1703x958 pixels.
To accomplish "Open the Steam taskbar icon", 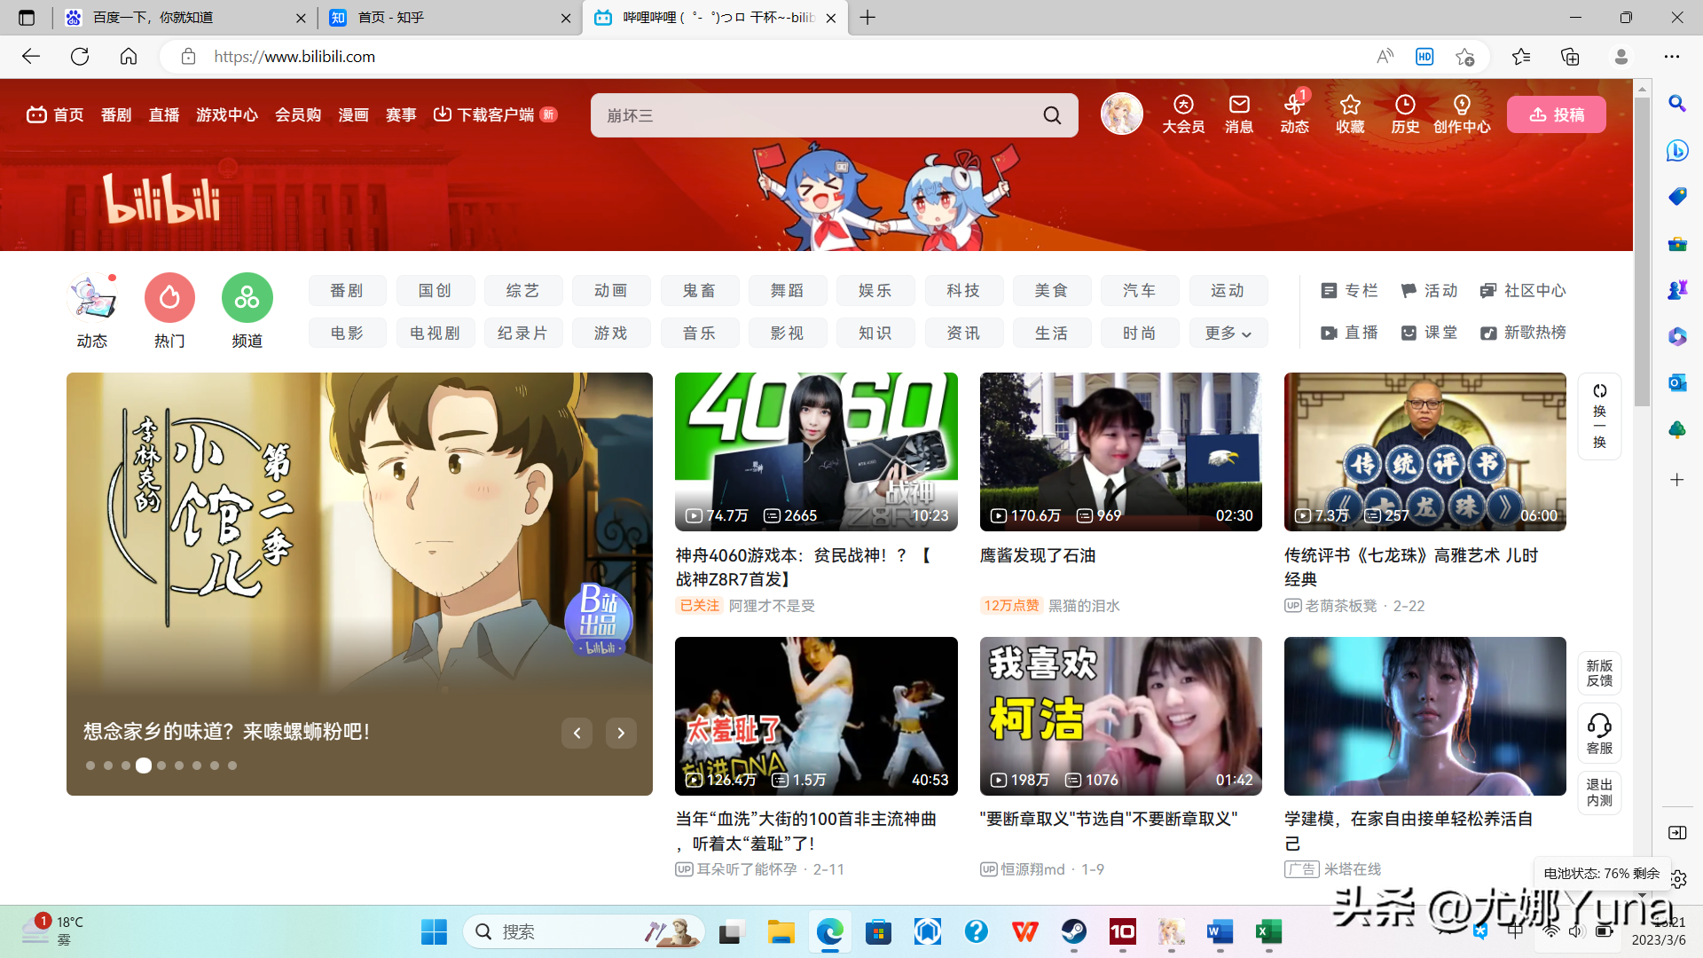I will [x=1073, y=931].
